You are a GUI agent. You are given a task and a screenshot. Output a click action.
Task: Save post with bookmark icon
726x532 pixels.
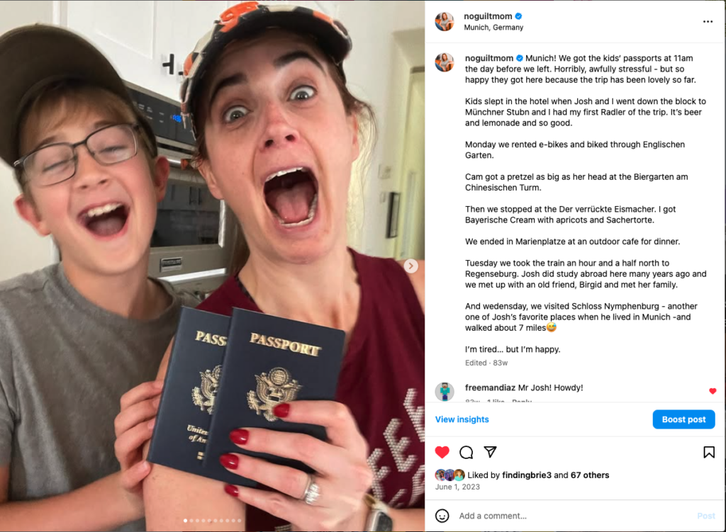click(709, 452)
